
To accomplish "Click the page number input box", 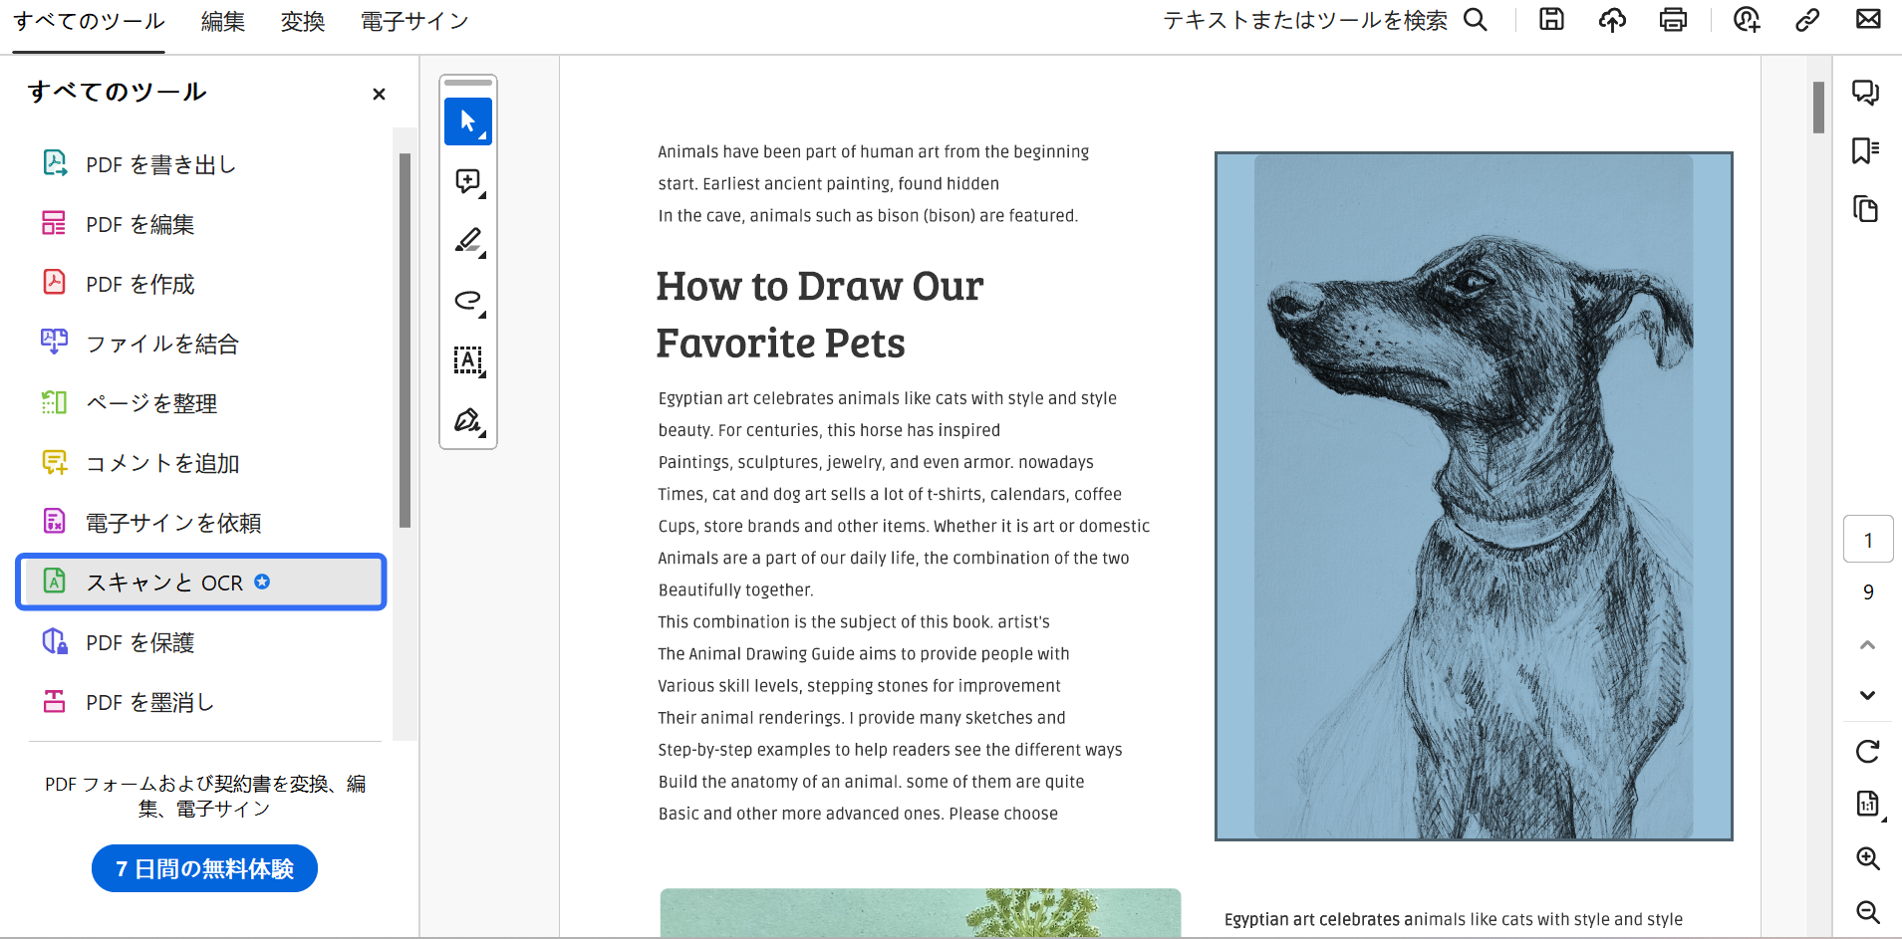I will pyautogui.click(x=1867, y=540).
